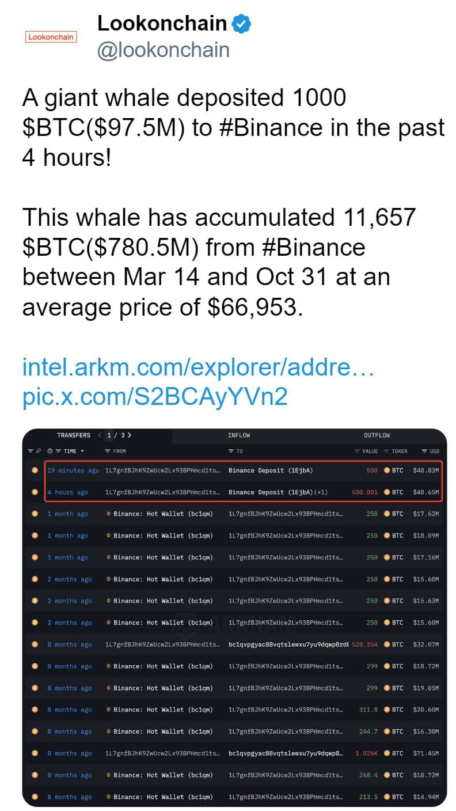Click the clock icon beside TIME
This screenshot has height=811, width=456.
coord(50,451)
